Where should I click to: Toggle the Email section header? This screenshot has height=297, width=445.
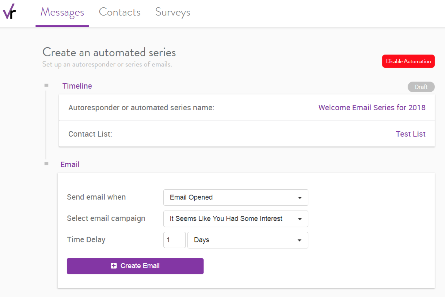(x=70, y=164)
